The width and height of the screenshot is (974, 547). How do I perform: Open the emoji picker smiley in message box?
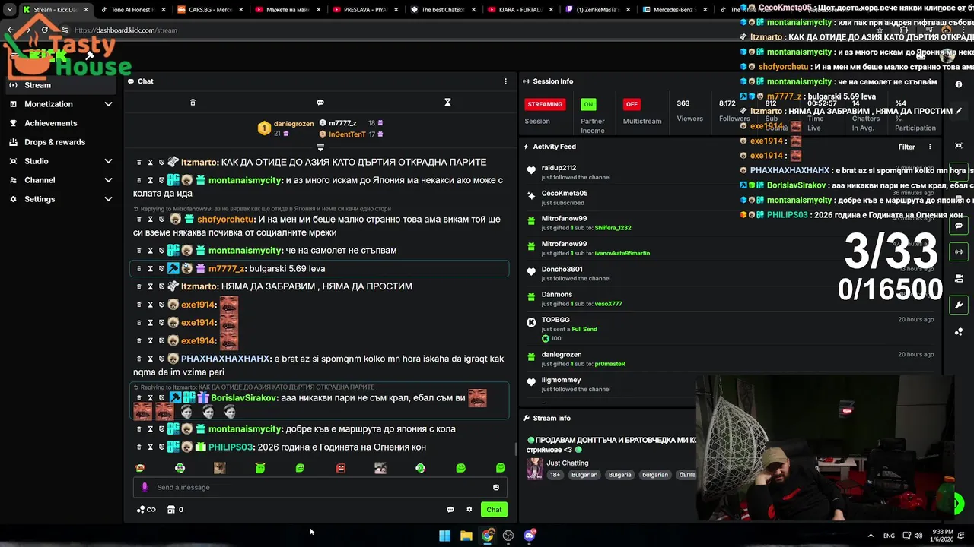click(x=496, y=487)
